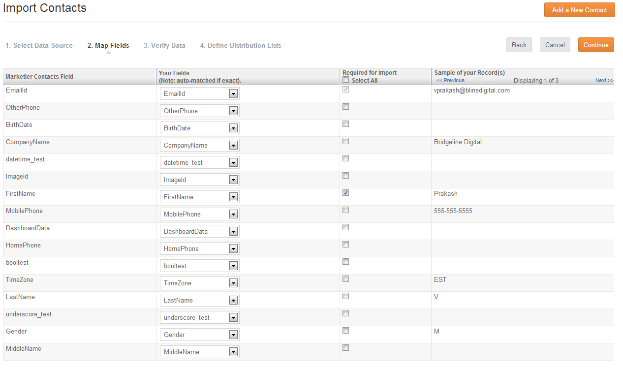Click the vprakash@blinedigital.com sample value
The image size is (623, 369).
pos(472,91)
